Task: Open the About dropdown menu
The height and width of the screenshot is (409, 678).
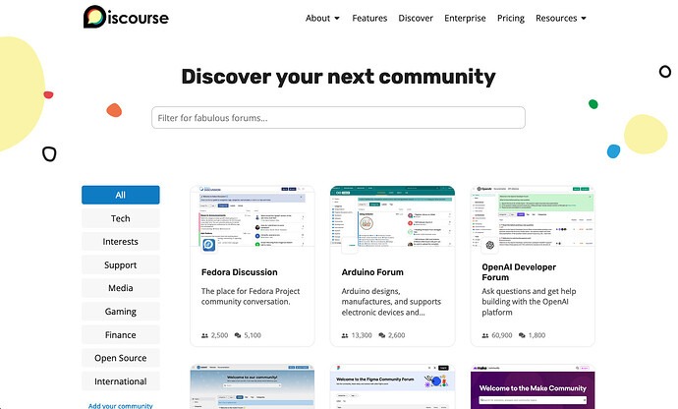Action: pyautogui.click(x=322, y=18)
